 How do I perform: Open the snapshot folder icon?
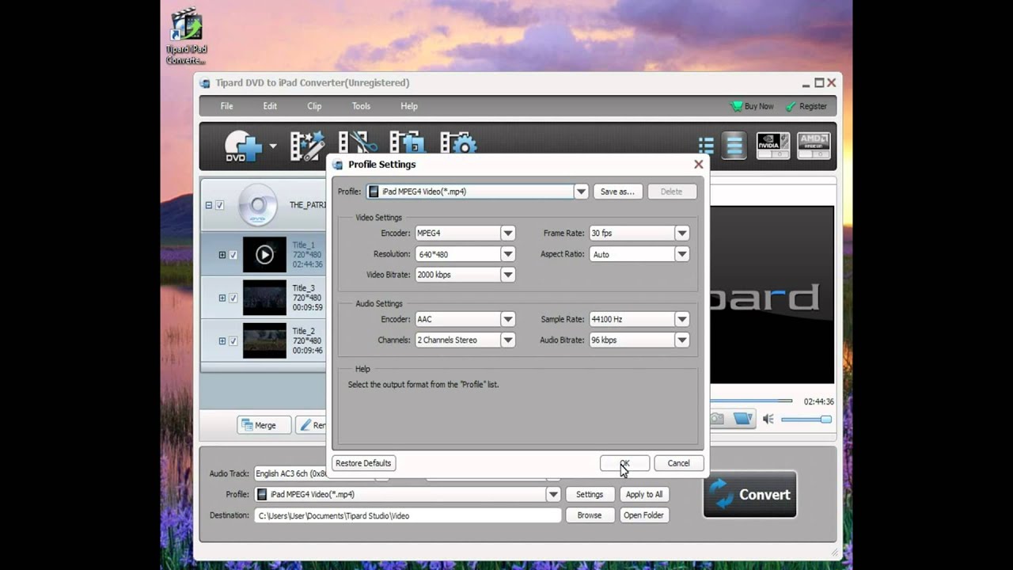click(742, 419)
